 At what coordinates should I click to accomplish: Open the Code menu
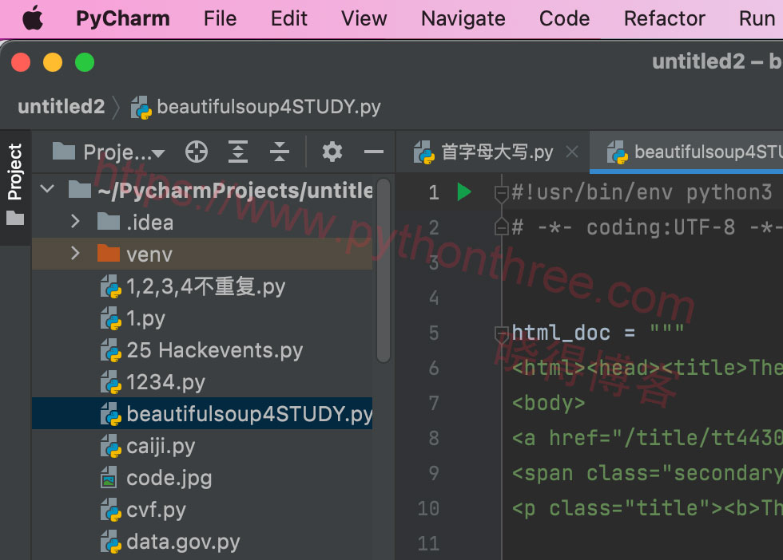(x=564, y=18)
